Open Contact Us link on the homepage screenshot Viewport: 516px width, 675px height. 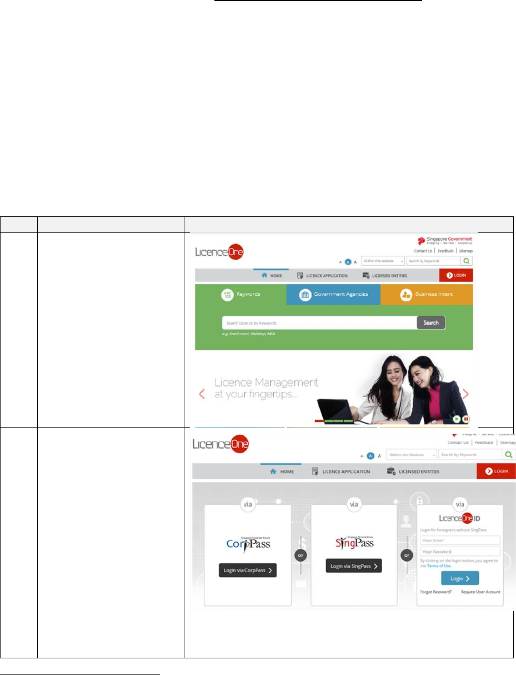[x=423, y=251]
